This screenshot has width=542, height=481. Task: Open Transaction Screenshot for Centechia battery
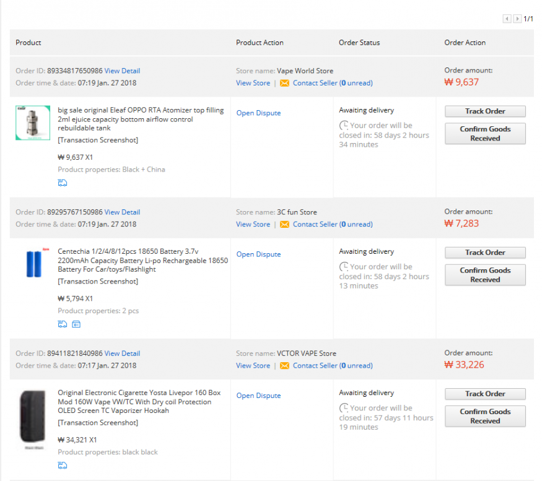98,281
